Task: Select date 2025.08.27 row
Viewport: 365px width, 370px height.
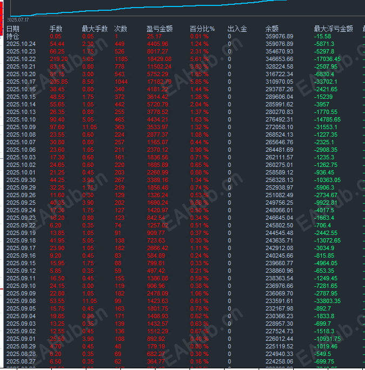Action: (x=21, y=361)
